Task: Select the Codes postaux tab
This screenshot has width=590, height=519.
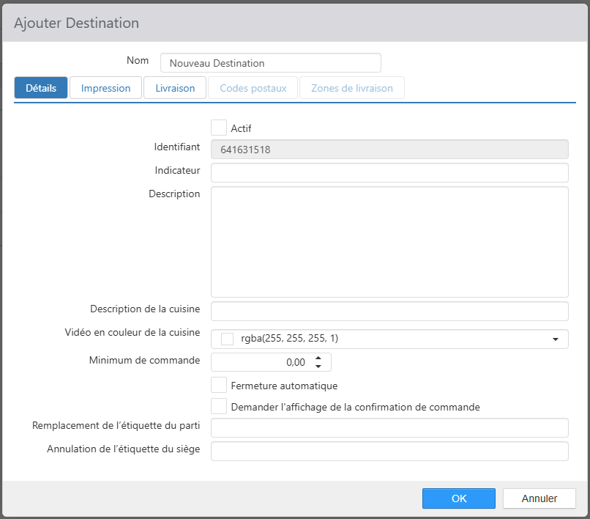Action: tap(253, 88)
